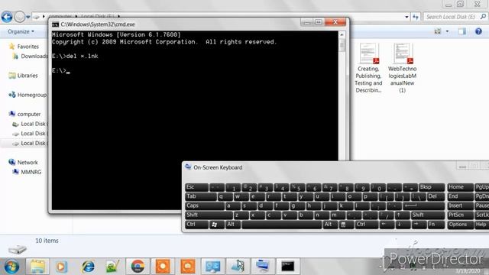Click the context menu key icon
489x275 pixels.
[x=346, y=225]
